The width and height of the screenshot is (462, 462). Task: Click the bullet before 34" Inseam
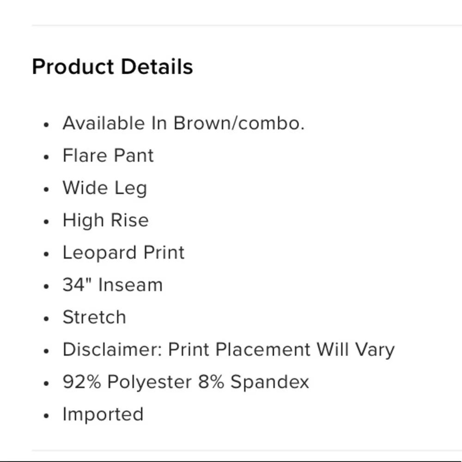coord(46,286)
